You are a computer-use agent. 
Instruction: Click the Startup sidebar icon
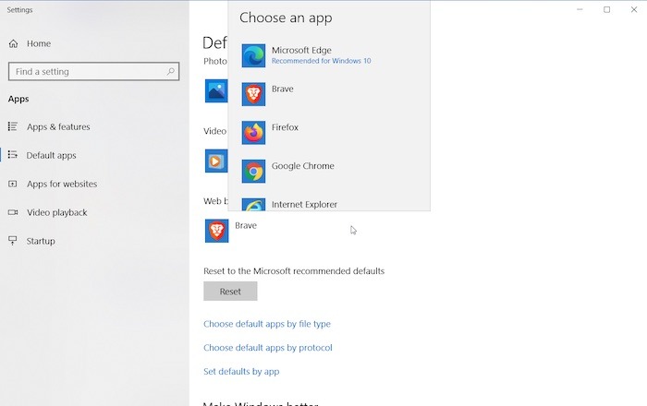[x=13, y=241]
